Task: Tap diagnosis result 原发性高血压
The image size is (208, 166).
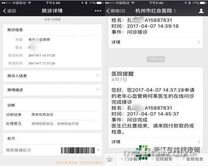Action: 42,114
